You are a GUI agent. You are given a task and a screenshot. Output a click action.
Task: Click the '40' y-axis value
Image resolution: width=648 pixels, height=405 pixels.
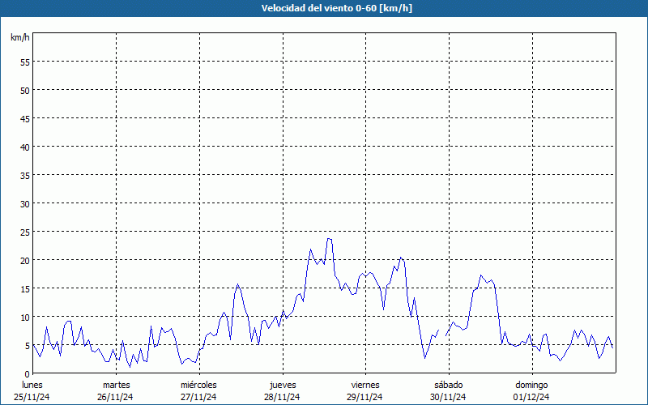25,147
